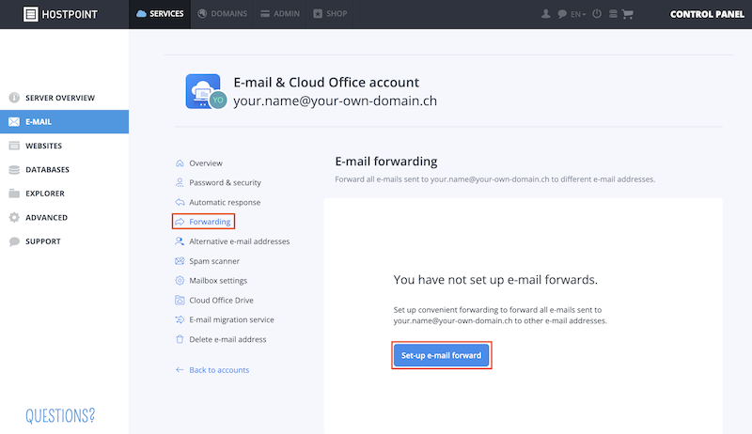Viewport: 752px width, 434px height.
Task: Click the Automatic response reply icon
Action: pos(180,202)
